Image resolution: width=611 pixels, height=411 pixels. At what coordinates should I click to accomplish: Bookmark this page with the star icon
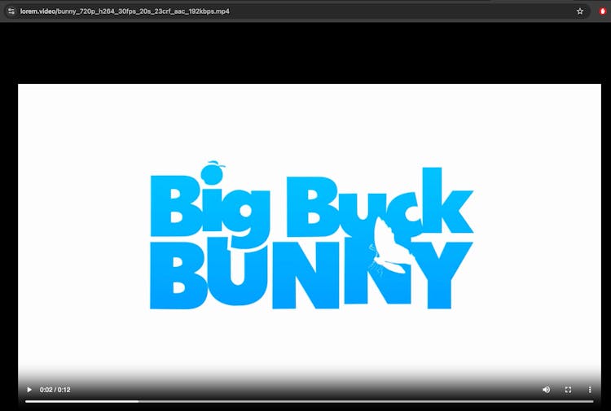click(x=580, y=11)
